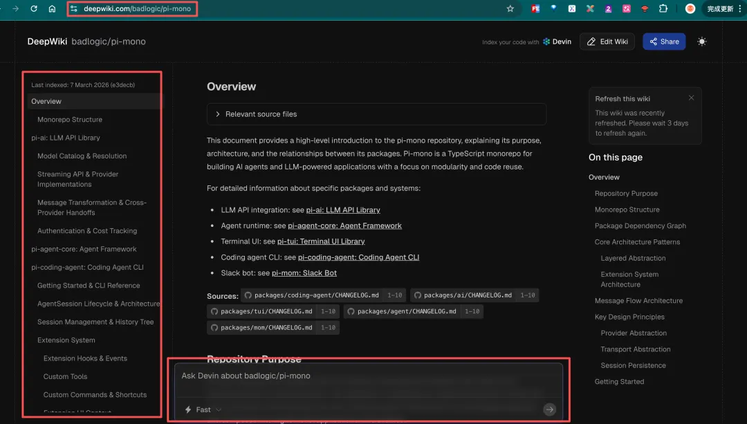Jump to Core Architecture Patterns section
This screenshot has height=424, width=747.
pos(637,241)
